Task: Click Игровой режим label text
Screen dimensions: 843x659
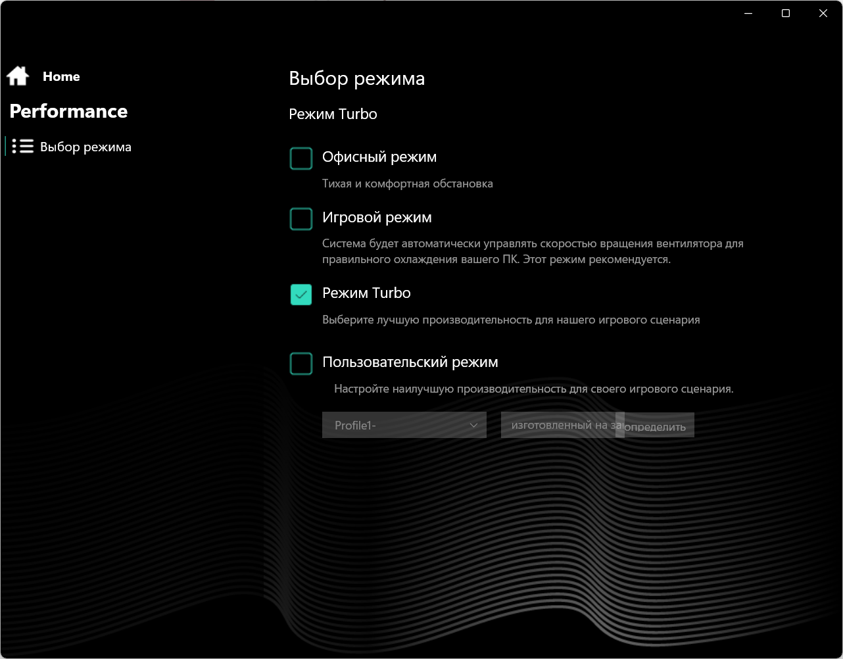Action: coord(377,218)
